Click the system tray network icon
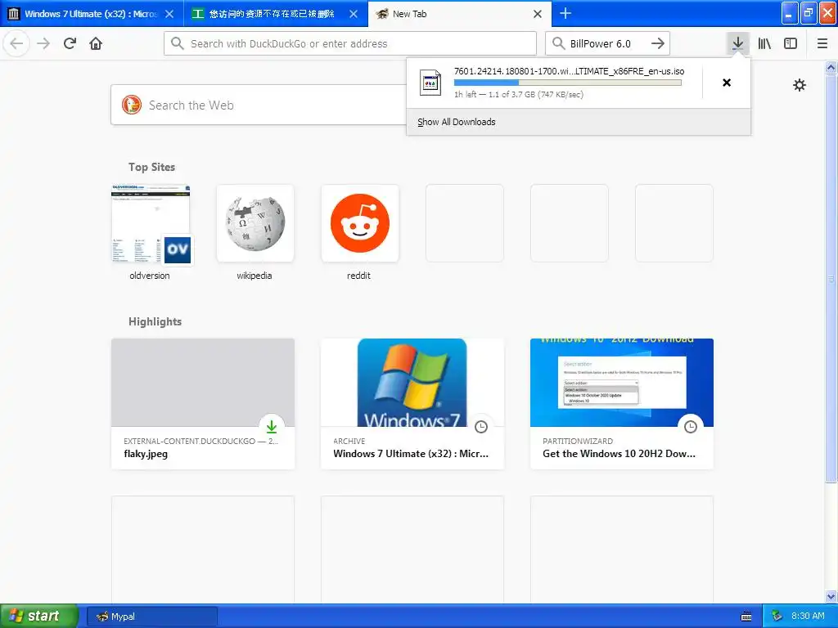Image resolution: width=838 pixels, height=628 pixels. (x=777, y=617)
